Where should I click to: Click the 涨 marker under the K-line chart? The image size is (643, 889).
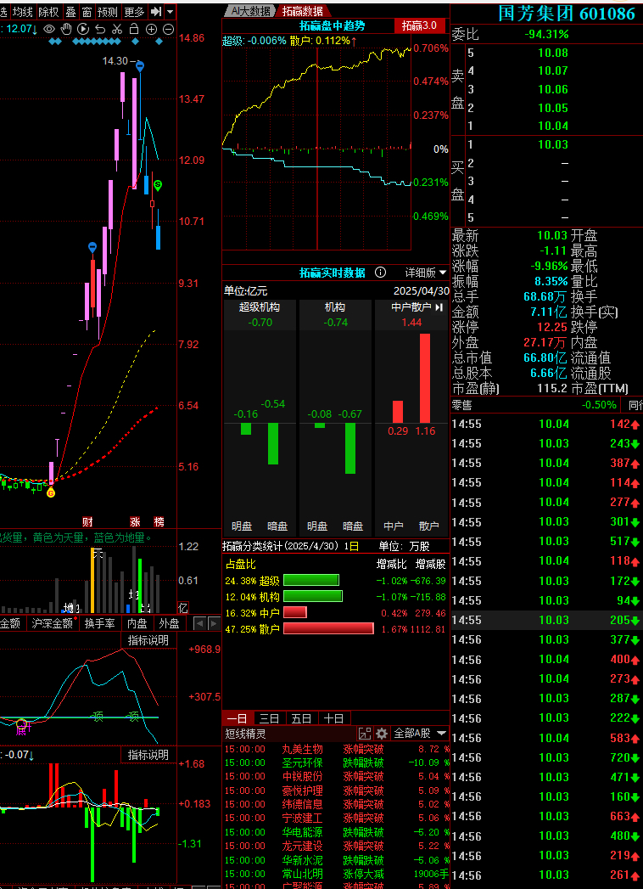(135, 521)
